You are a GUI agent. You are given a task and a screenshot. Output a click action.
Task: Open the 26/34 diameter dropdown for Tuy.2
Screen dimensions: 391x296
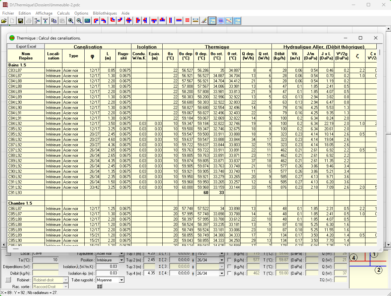click(x=222, y=260)
